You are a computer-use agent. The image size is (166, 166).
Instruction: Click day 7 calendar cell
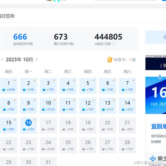coord(127,86)
